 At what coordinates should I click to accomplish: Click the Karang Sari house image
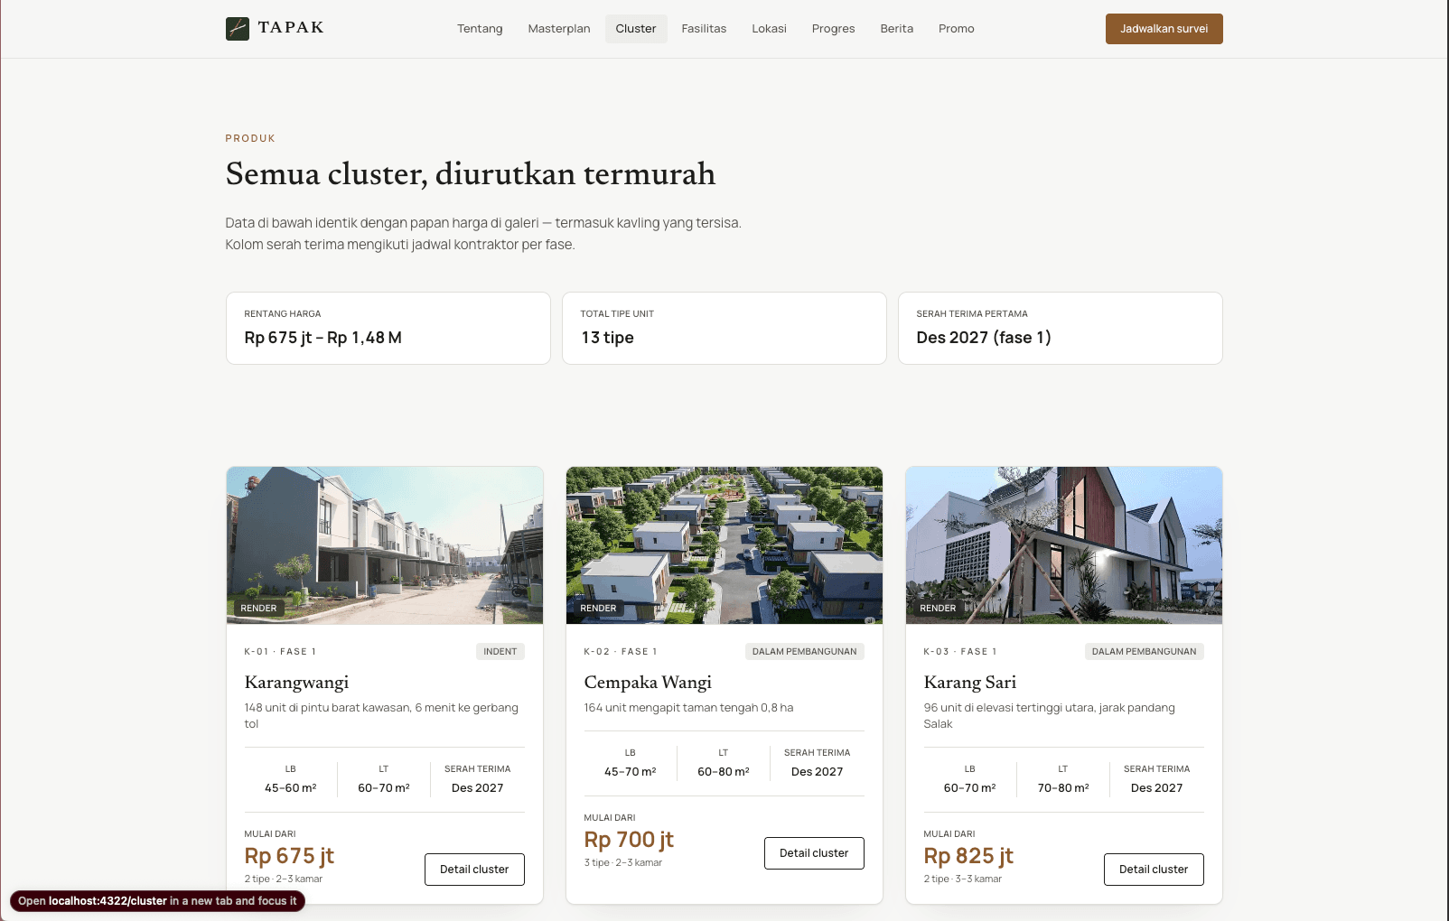1064,545
